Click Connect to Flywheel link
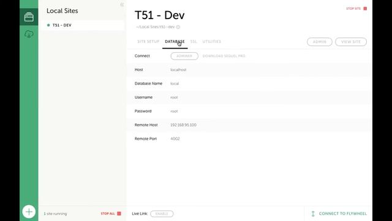The width and height of the screenshot is (392, 221). 343,214
